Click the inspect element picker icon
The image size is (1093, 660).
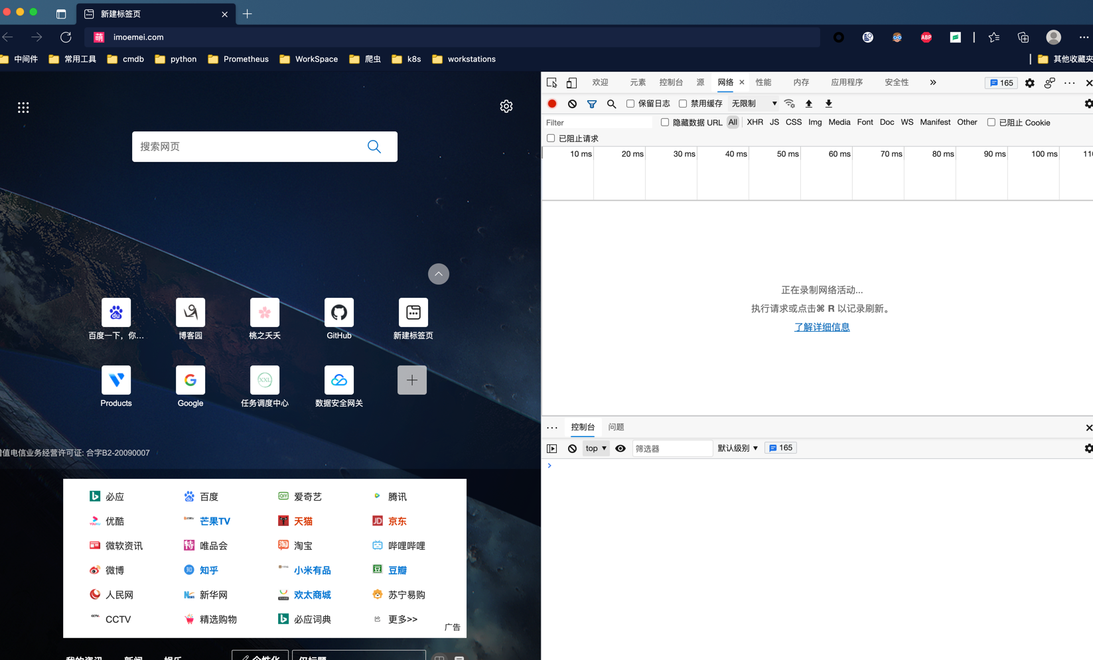tap(551, 83)
